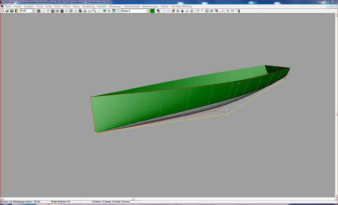
Task: Click Info über FREE!ship
Action: pos(181,6)
